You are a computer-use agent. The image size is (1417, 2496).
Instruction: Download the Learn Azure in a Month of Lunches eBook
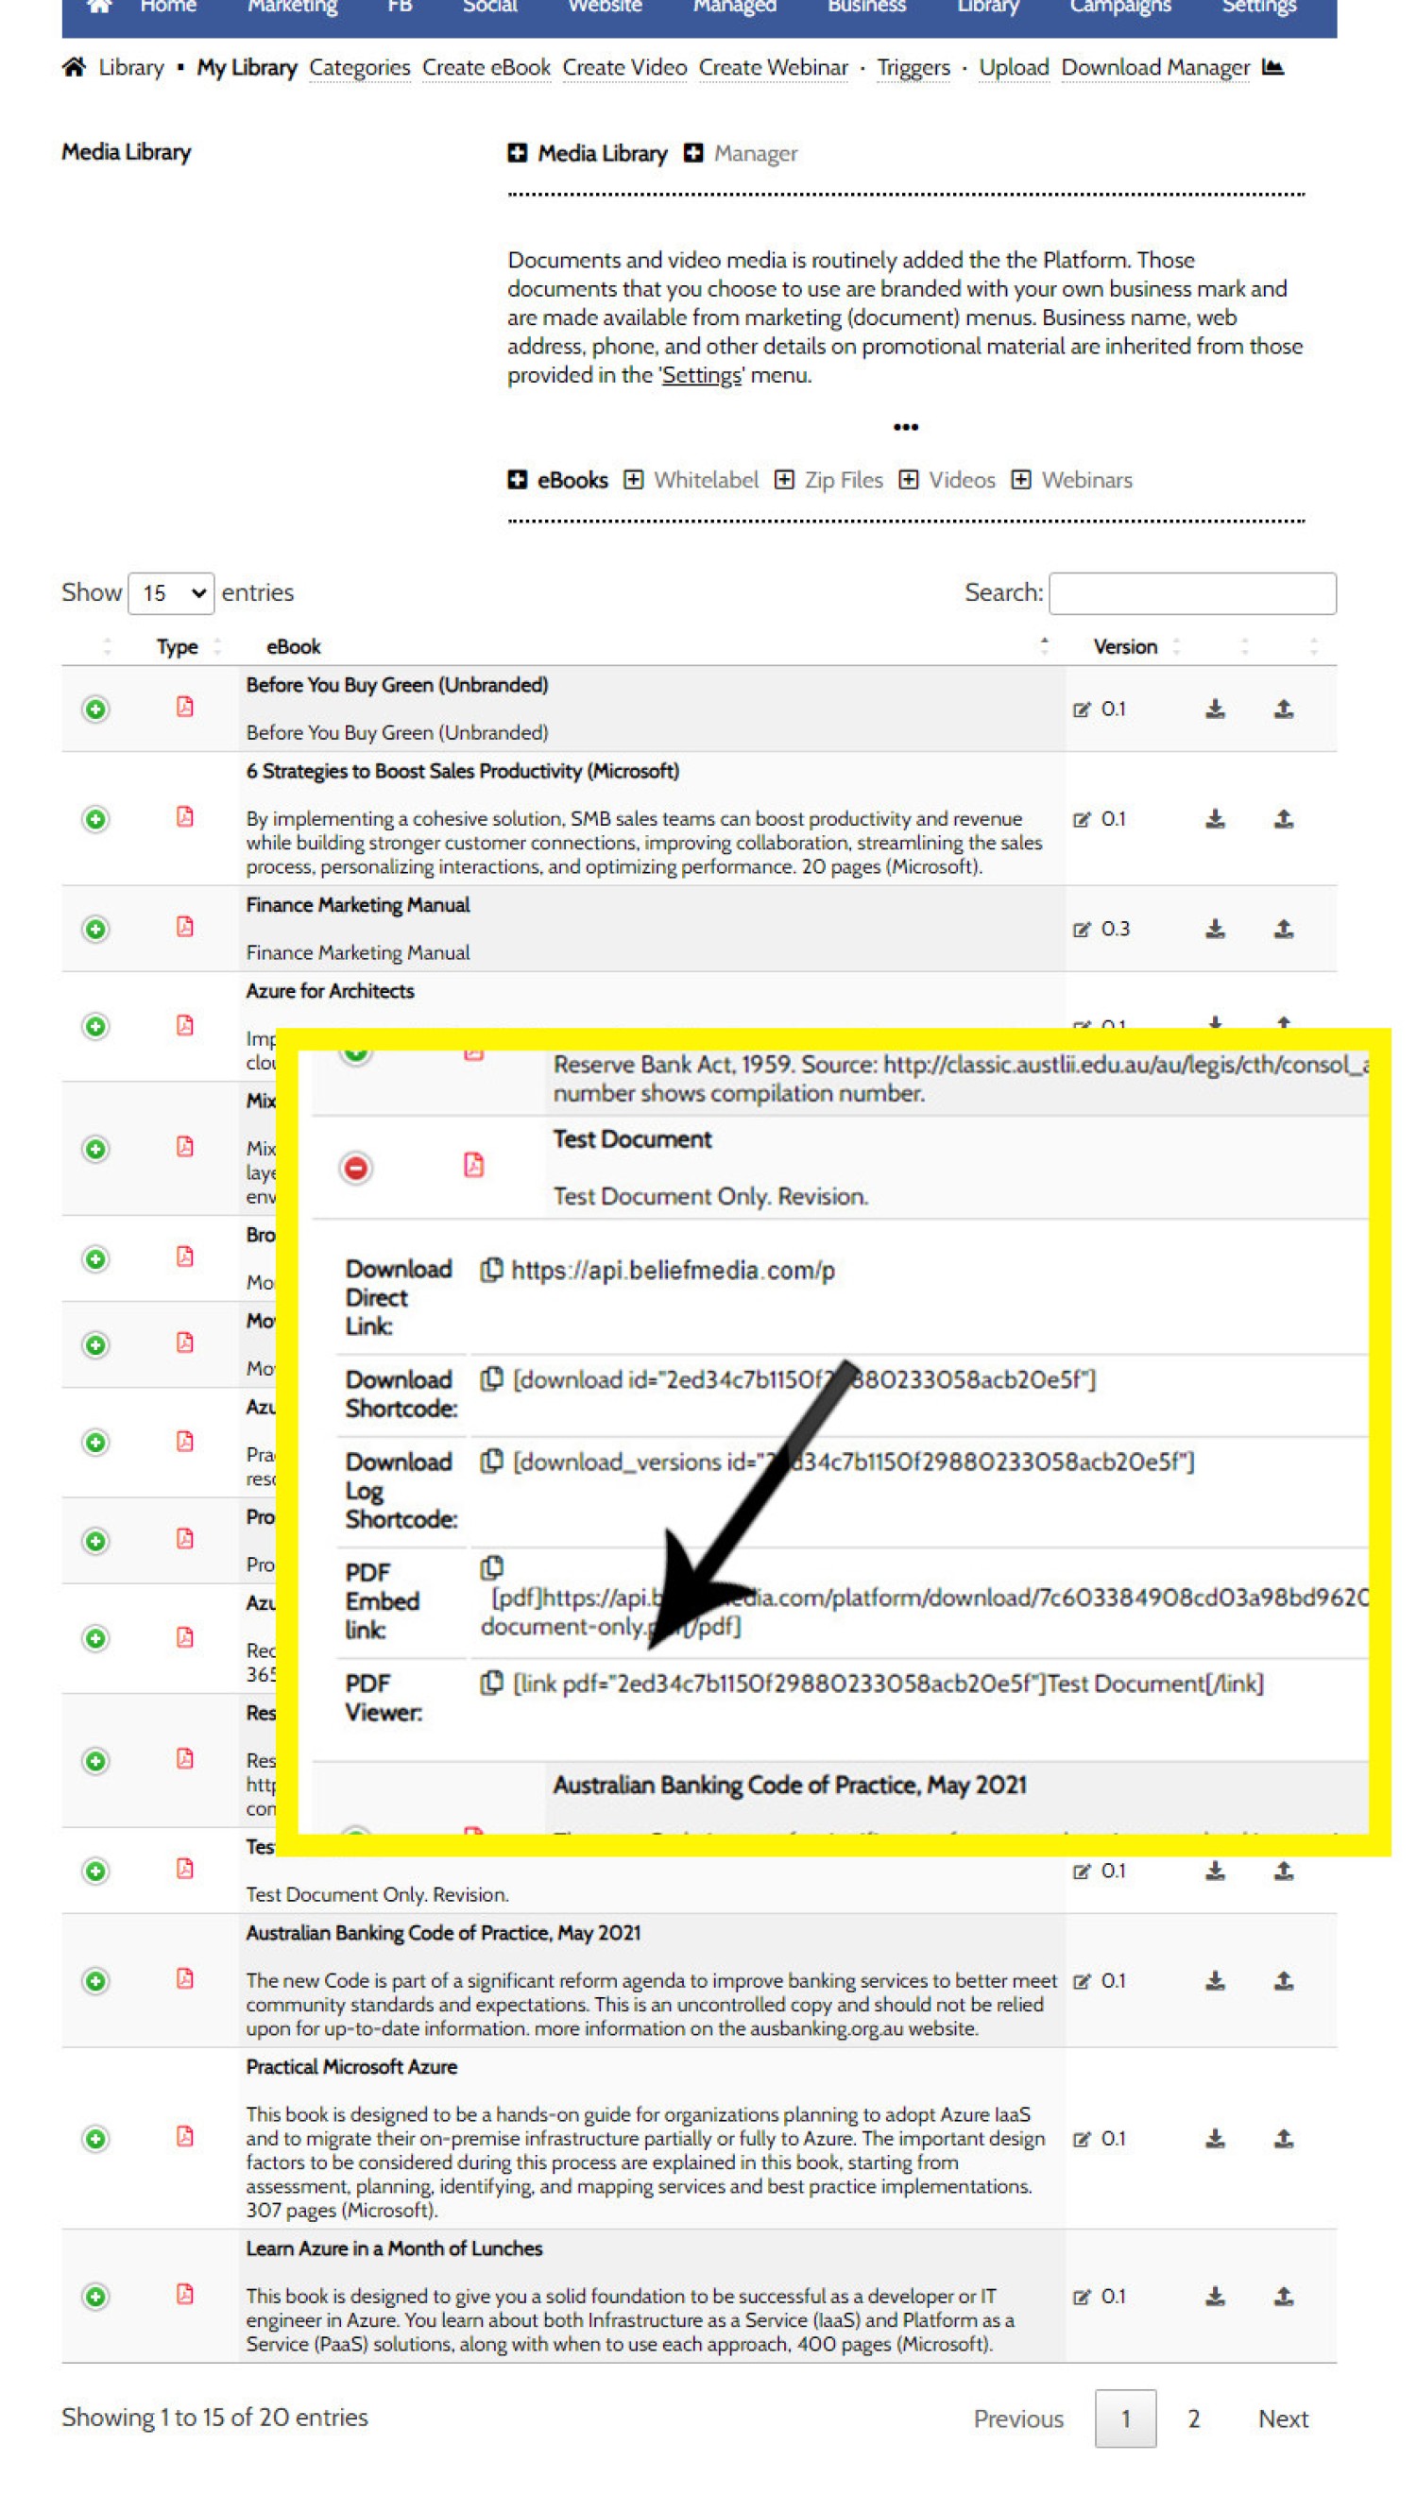(1214, 2296)
